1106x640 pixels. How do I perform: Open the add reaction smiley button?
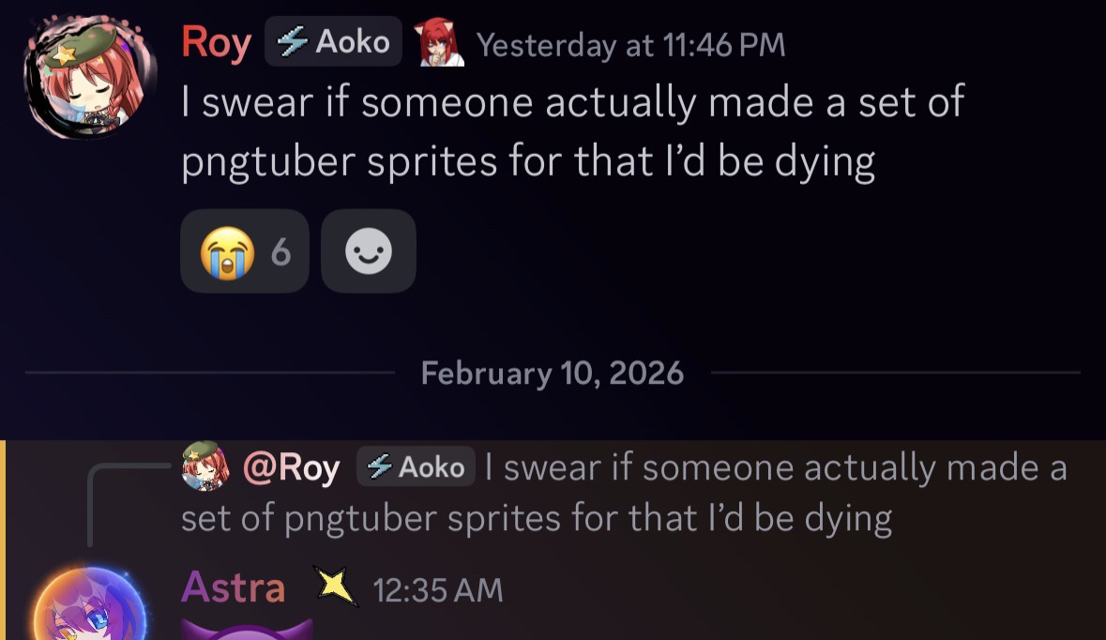coord(368,251)
